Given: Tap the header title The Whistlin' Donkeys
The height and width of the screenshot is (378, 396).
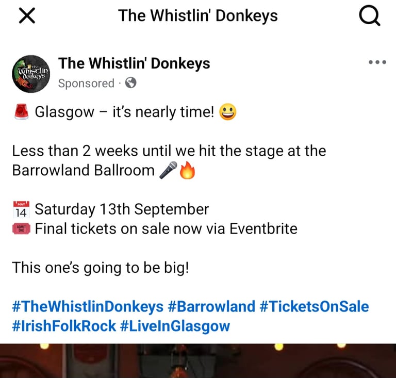Looking at the screenshot, I should tap(198, 15).
